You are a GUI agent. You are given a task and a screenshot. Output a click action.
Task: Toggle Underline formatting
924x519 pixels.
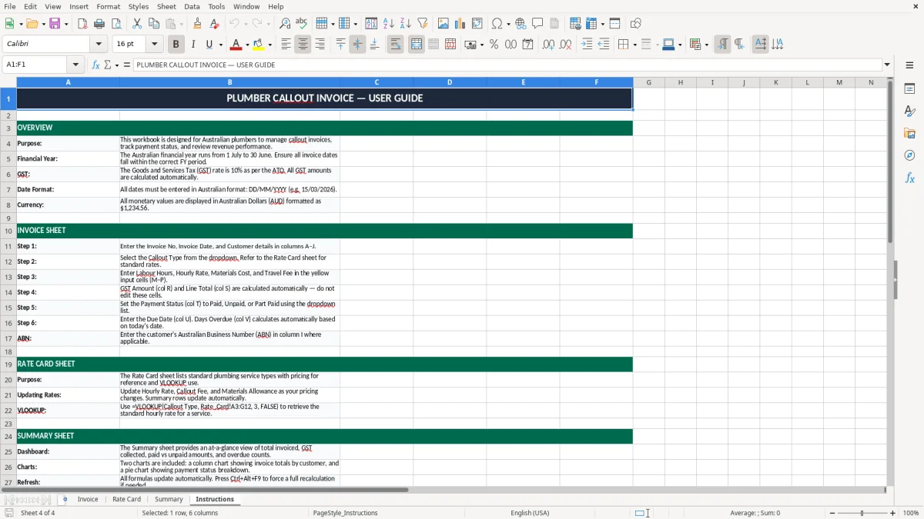point(209,45)
